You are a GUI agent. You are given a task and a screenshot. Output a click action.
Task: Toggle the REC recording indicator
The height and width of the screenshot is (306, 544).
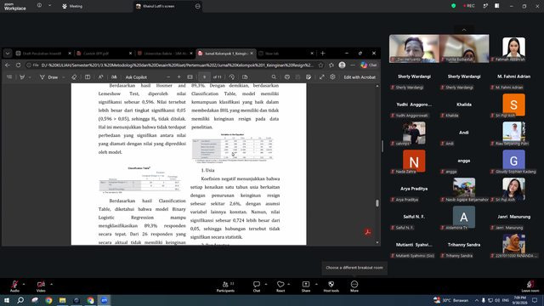(468, 6)
